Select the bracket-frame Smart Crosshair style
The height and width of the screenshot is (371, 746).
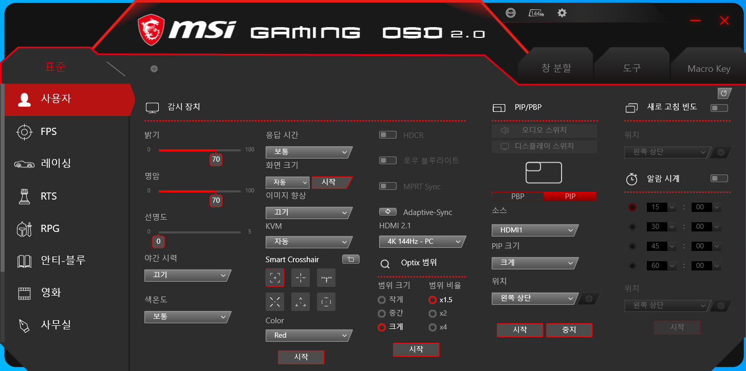[x=275, y=278]
